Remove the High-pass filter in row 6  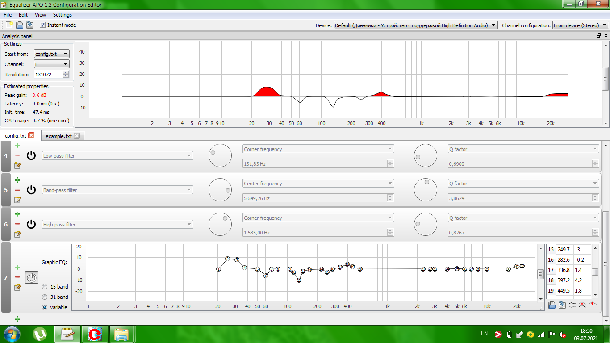click(17, 224)
